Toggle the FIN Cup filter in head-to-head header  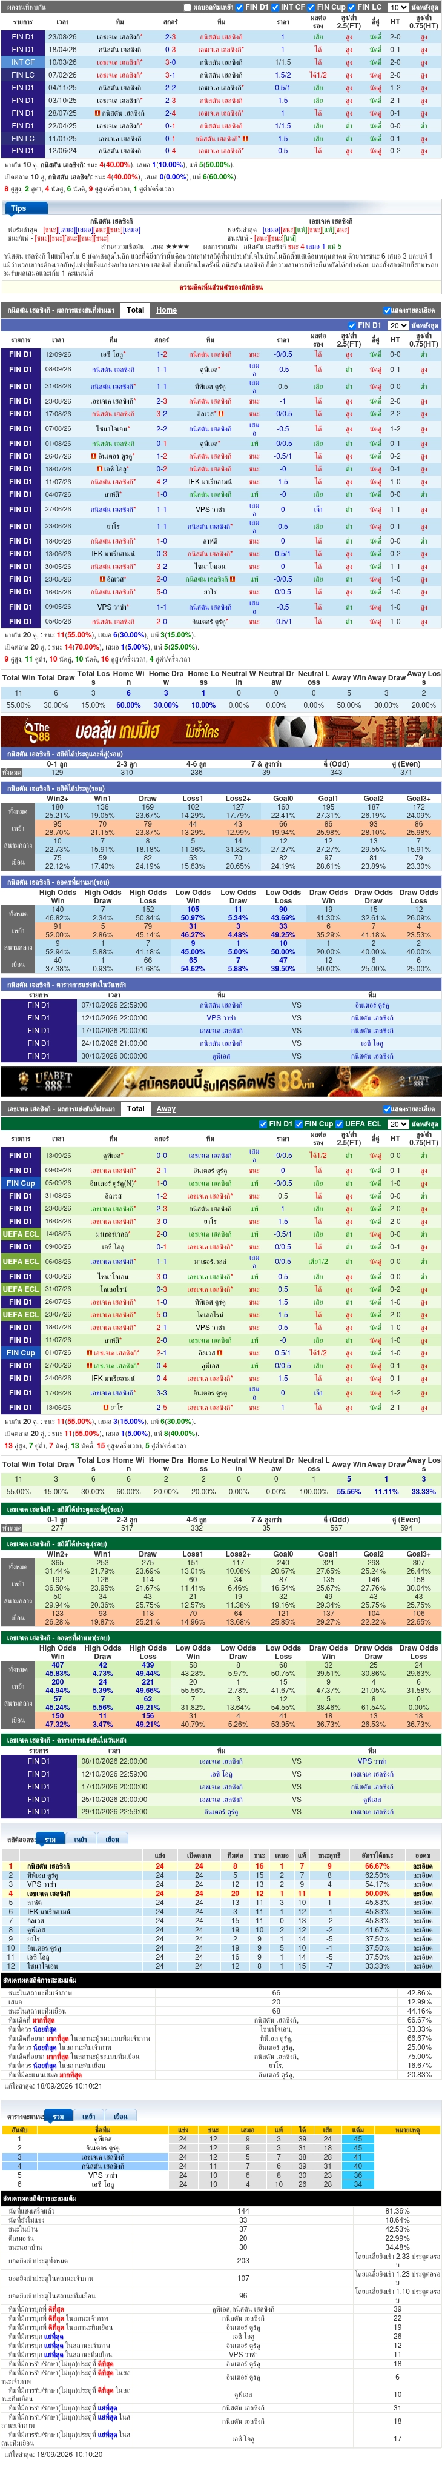click(312, 7)
